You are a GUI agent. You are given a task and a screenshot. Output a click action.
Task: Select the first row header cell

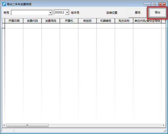pos(4,26)
